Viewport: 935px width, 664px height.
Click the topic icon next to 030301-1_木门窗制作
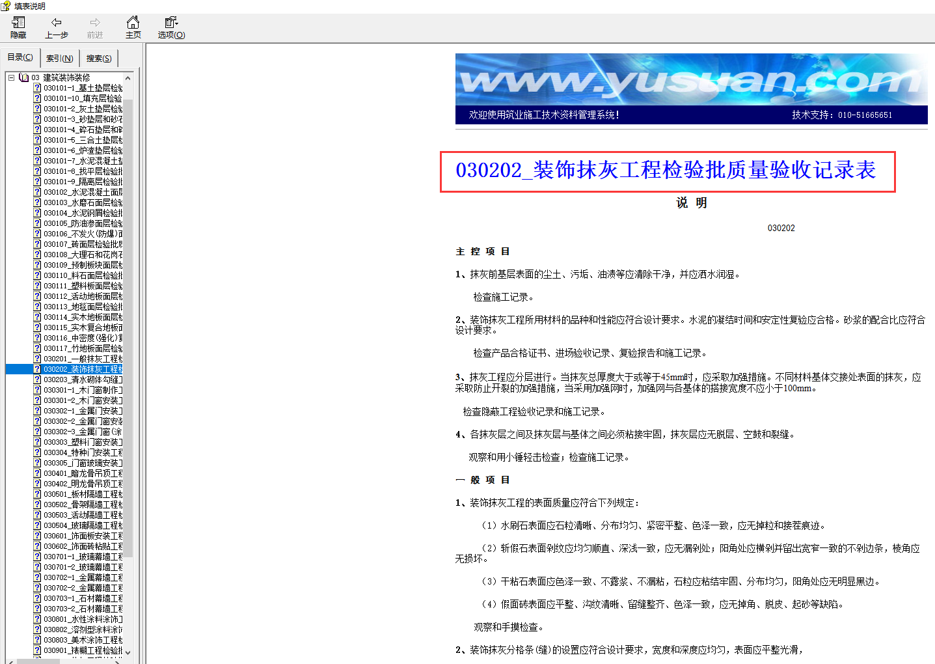click(x=37, y=390)
